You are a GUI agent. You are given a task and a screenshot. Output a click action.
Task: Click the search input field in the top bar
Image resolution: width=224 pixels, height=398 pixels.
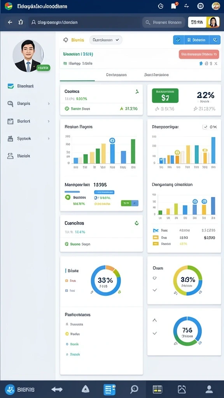click(164, 22)
